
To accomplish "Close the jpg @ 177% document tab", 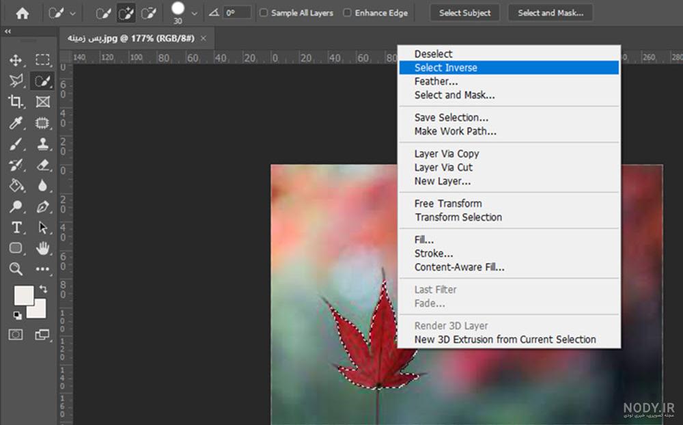I will coord(204,38).
